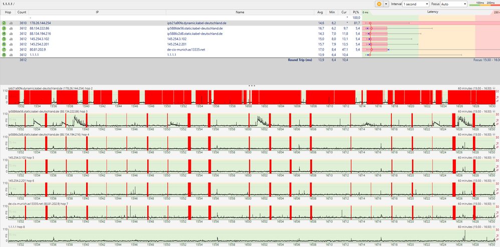Toggle timeline graph icon for 145.254.2.201 row
Screen dimensions: 500x247
[11, 44]
